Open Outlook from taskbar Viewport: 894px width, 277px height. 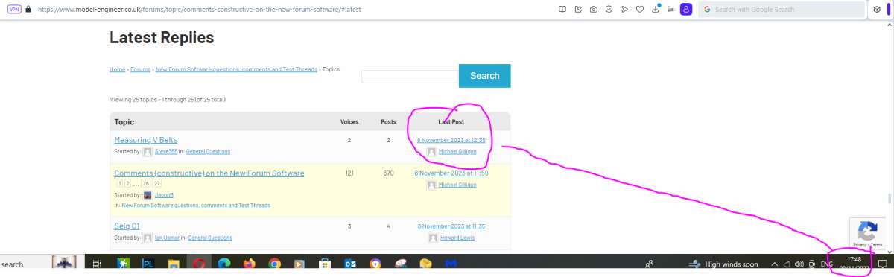click(349, 264)
